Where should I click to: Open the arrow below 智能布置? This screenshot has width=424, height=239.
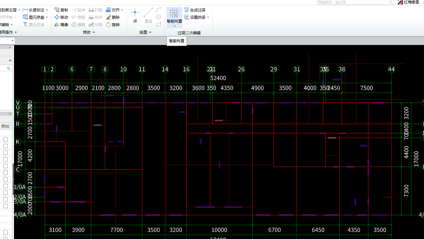[x=174, y=26]
